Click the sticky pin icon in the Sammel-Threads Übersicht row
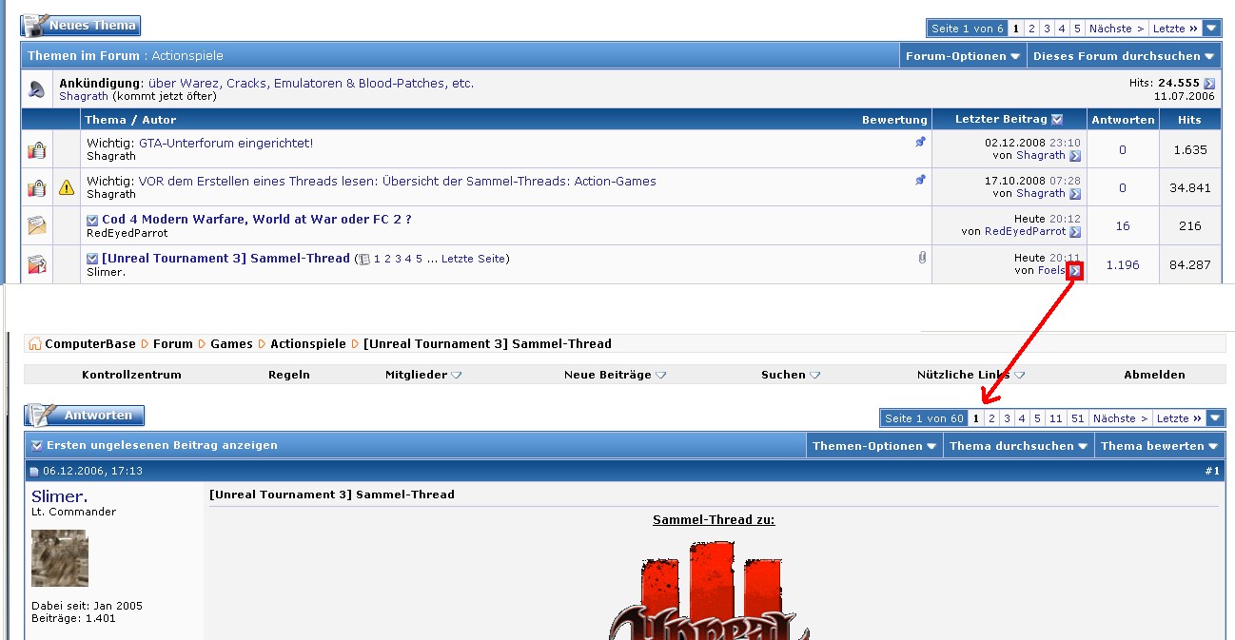 (920, 180)
